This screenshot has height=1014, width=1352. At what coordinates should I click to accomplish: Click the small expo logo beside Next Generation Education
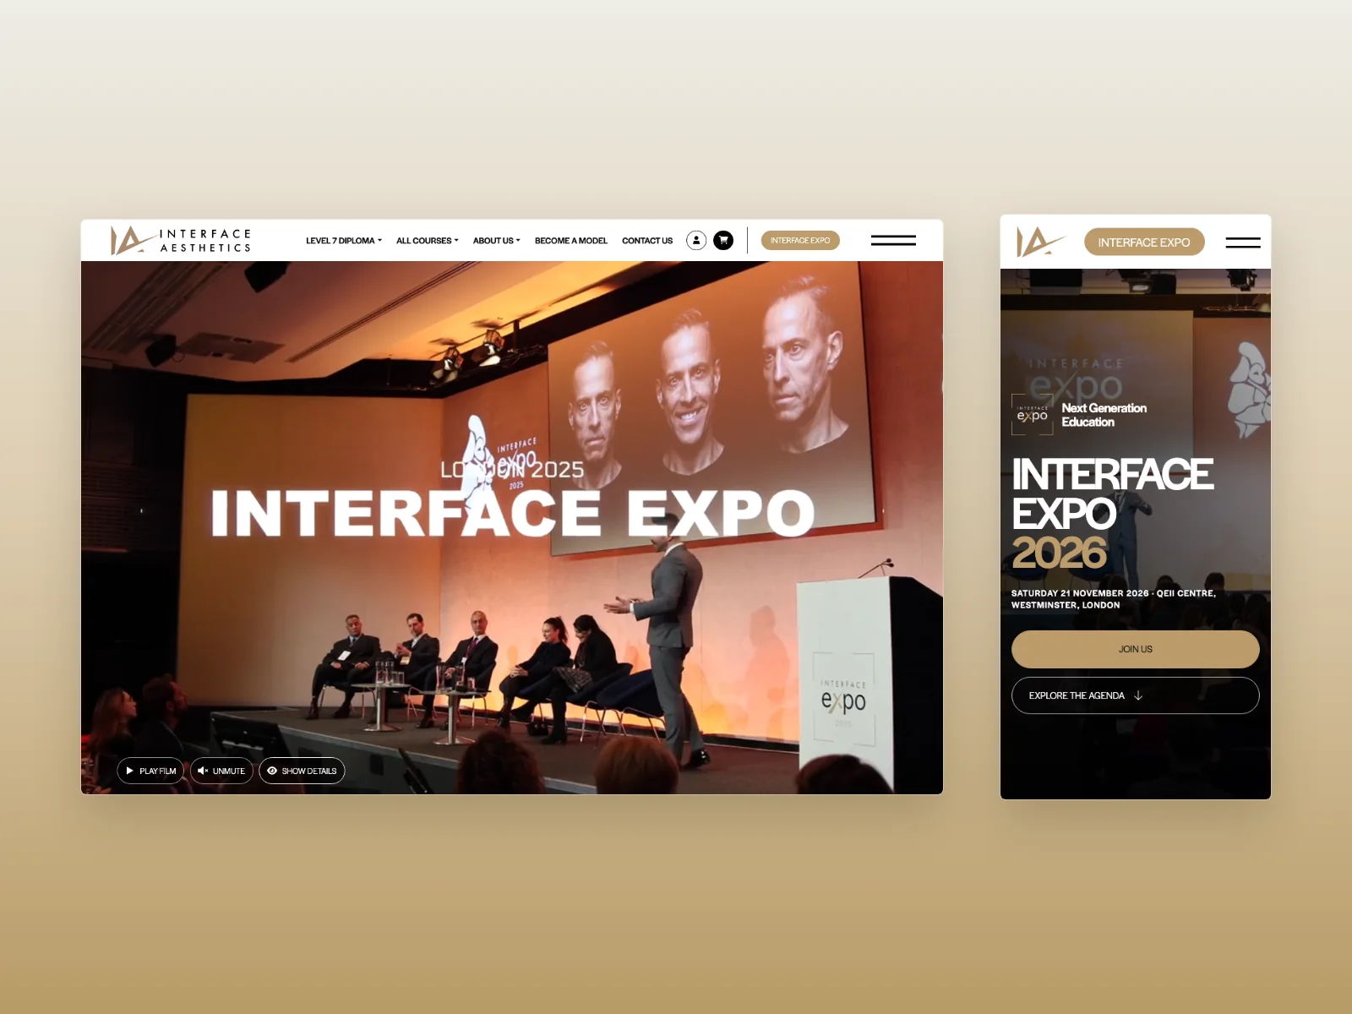tap(1033, 415)
